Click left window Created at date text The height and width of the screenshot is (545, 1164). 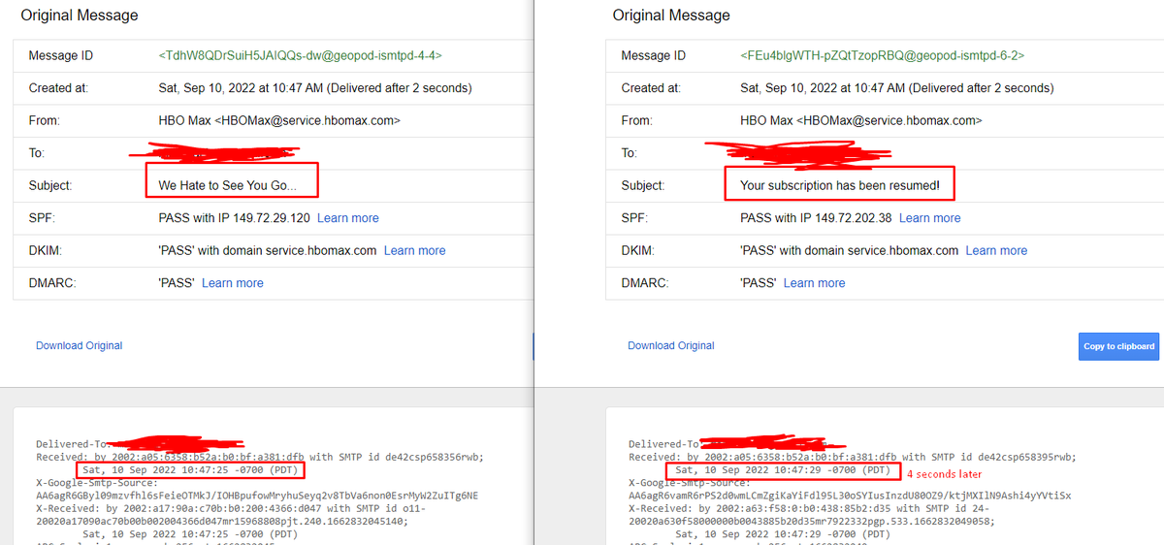point(315,88)
